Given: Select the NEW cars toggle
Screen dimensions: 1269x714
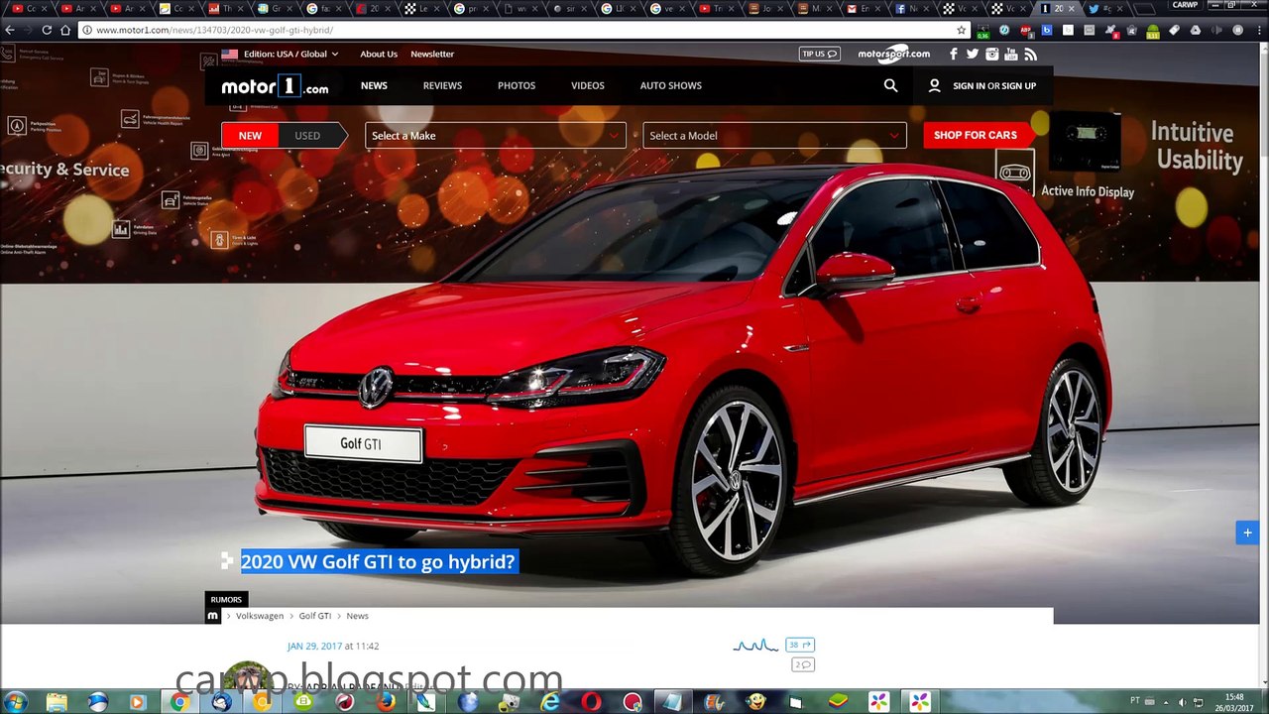Looking at the screenshot, I should click(x=250, y=136).
